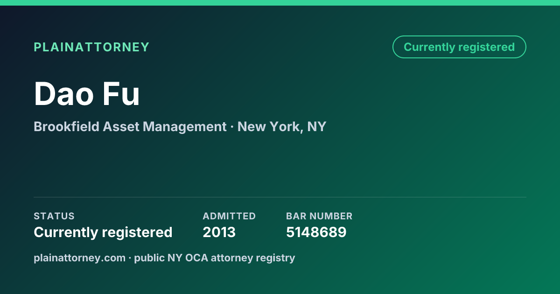Click the Currently registered pill badge

coord(459,47)
